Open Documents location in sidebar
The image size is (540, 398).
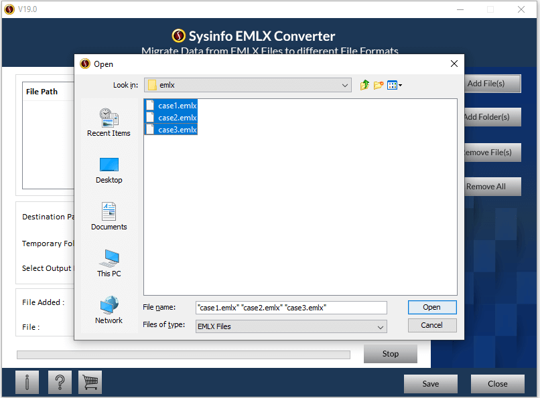(x=109, y=216)
